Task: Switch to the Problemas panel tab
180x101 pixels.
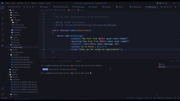Action: 44,61
